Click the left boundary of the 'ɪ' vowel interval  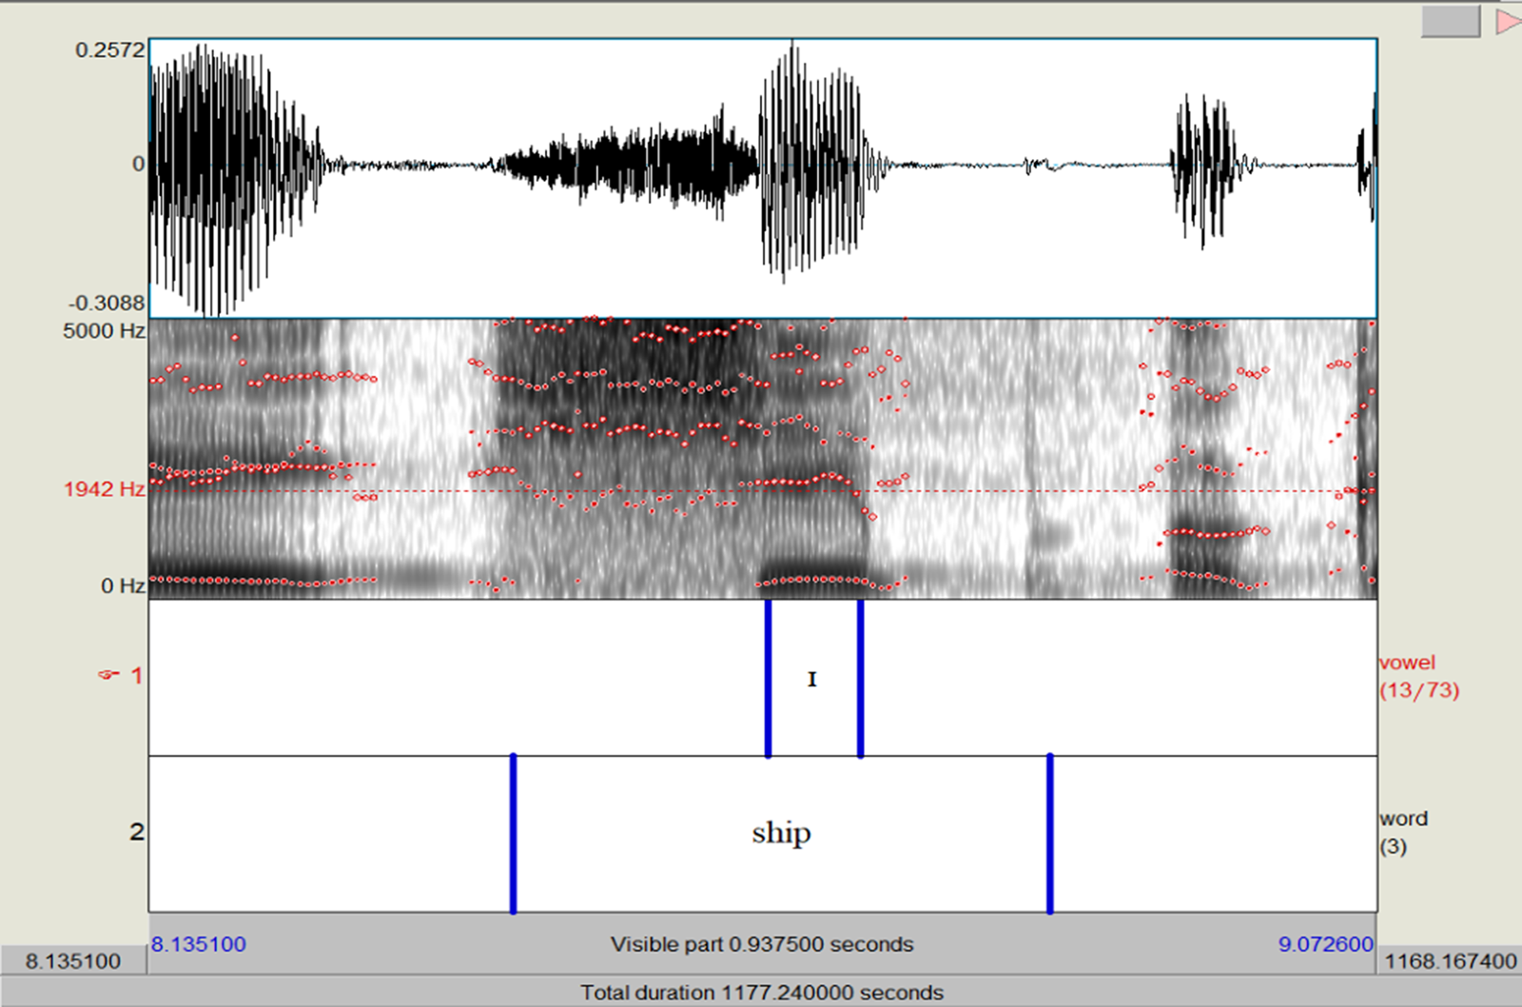click(768, 678)
